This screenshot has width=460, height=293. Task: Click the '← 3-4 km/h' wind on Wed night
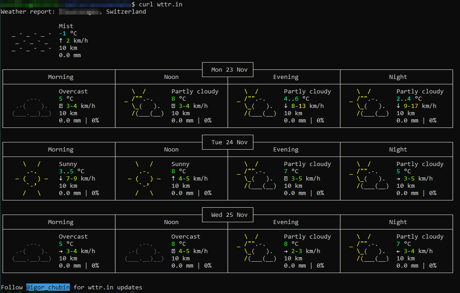point(415,251)
